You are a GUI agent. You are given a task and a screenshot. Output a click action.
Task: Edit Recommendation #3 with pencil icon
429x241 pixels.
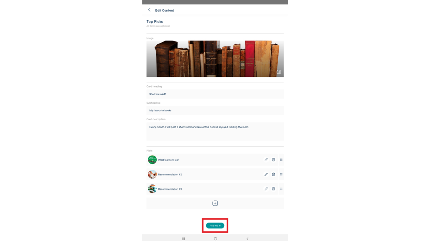tap(266, 189)
